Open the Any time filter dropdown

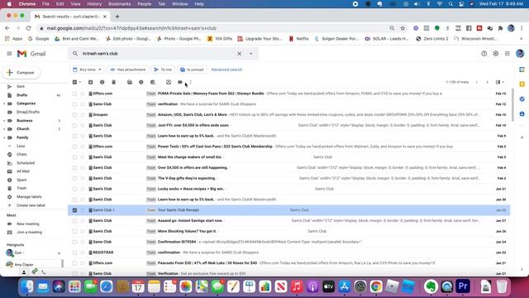coord(88,70)
